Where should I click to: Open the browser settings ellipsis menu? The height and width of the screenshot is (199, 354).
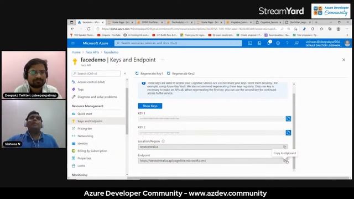coord(347,29)
